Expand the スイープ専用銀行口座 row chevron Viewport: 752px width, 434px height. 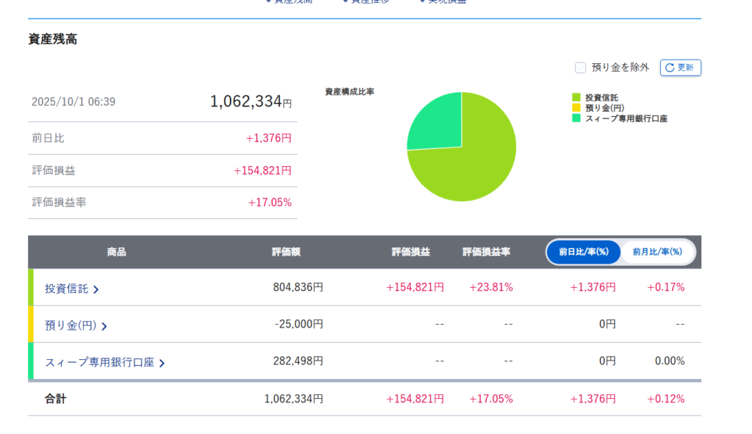162,363
